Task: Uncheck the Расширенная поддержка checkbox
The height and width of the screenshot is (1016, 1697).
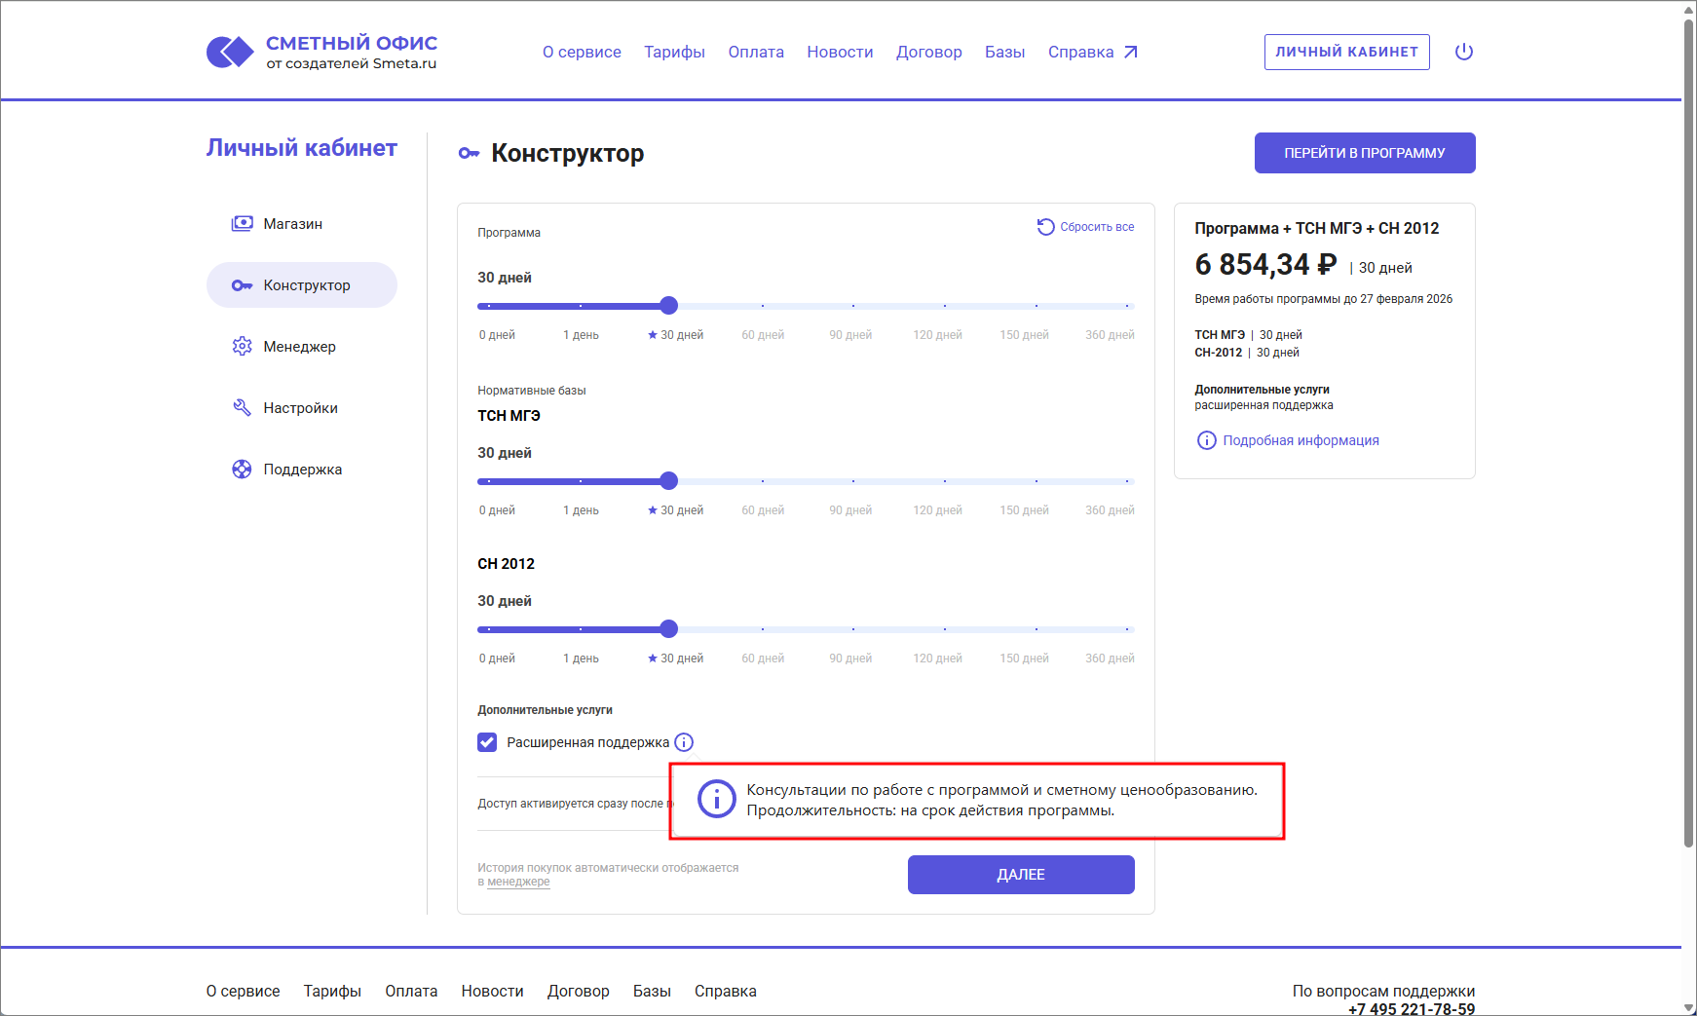Action: [487, 742]
